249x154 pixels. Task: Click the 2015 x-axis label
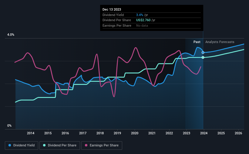coord(48,133)
